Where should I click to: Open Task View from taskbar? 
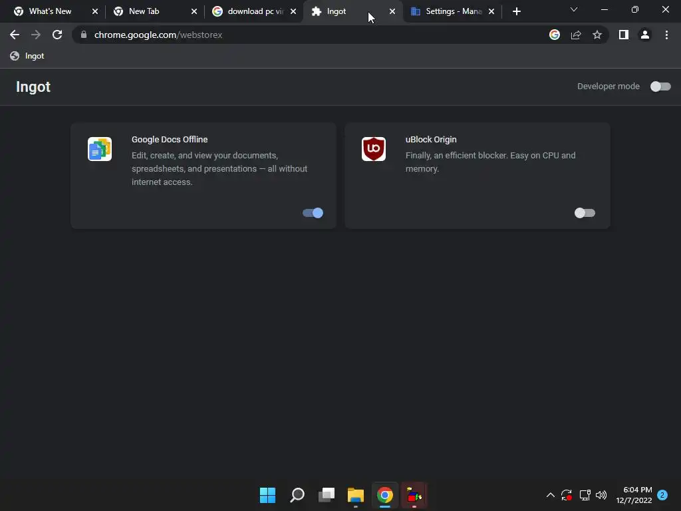327,495
